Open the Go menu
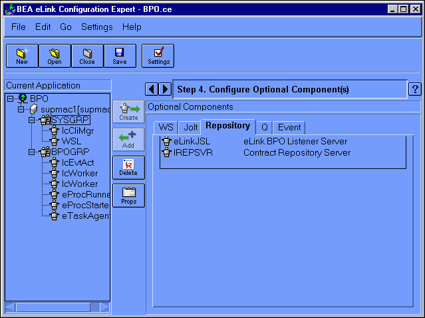Image resolution: width=425 pixels, height=318 pixels. (x=66, y=27)
